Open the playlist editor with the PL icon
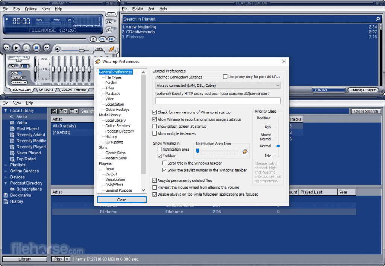Screen dimensions: 385x266 pyautogui.click(x=102, y=39)
